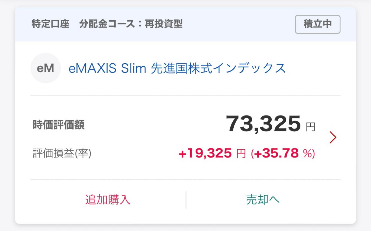371x231 pixels.
Task: Click the 時価評価額 label
Action: point(59,125)
